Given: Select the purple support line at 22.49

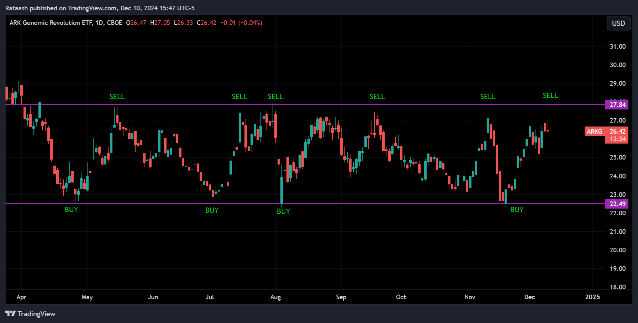Looking at the screenshot, I should [305, 204].
